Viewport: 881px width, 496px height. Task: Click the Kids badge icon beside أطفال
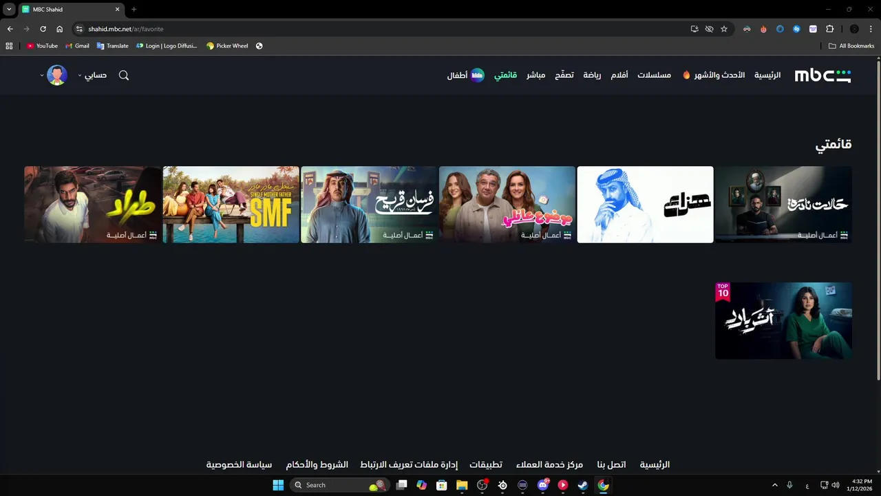(477, 75)
